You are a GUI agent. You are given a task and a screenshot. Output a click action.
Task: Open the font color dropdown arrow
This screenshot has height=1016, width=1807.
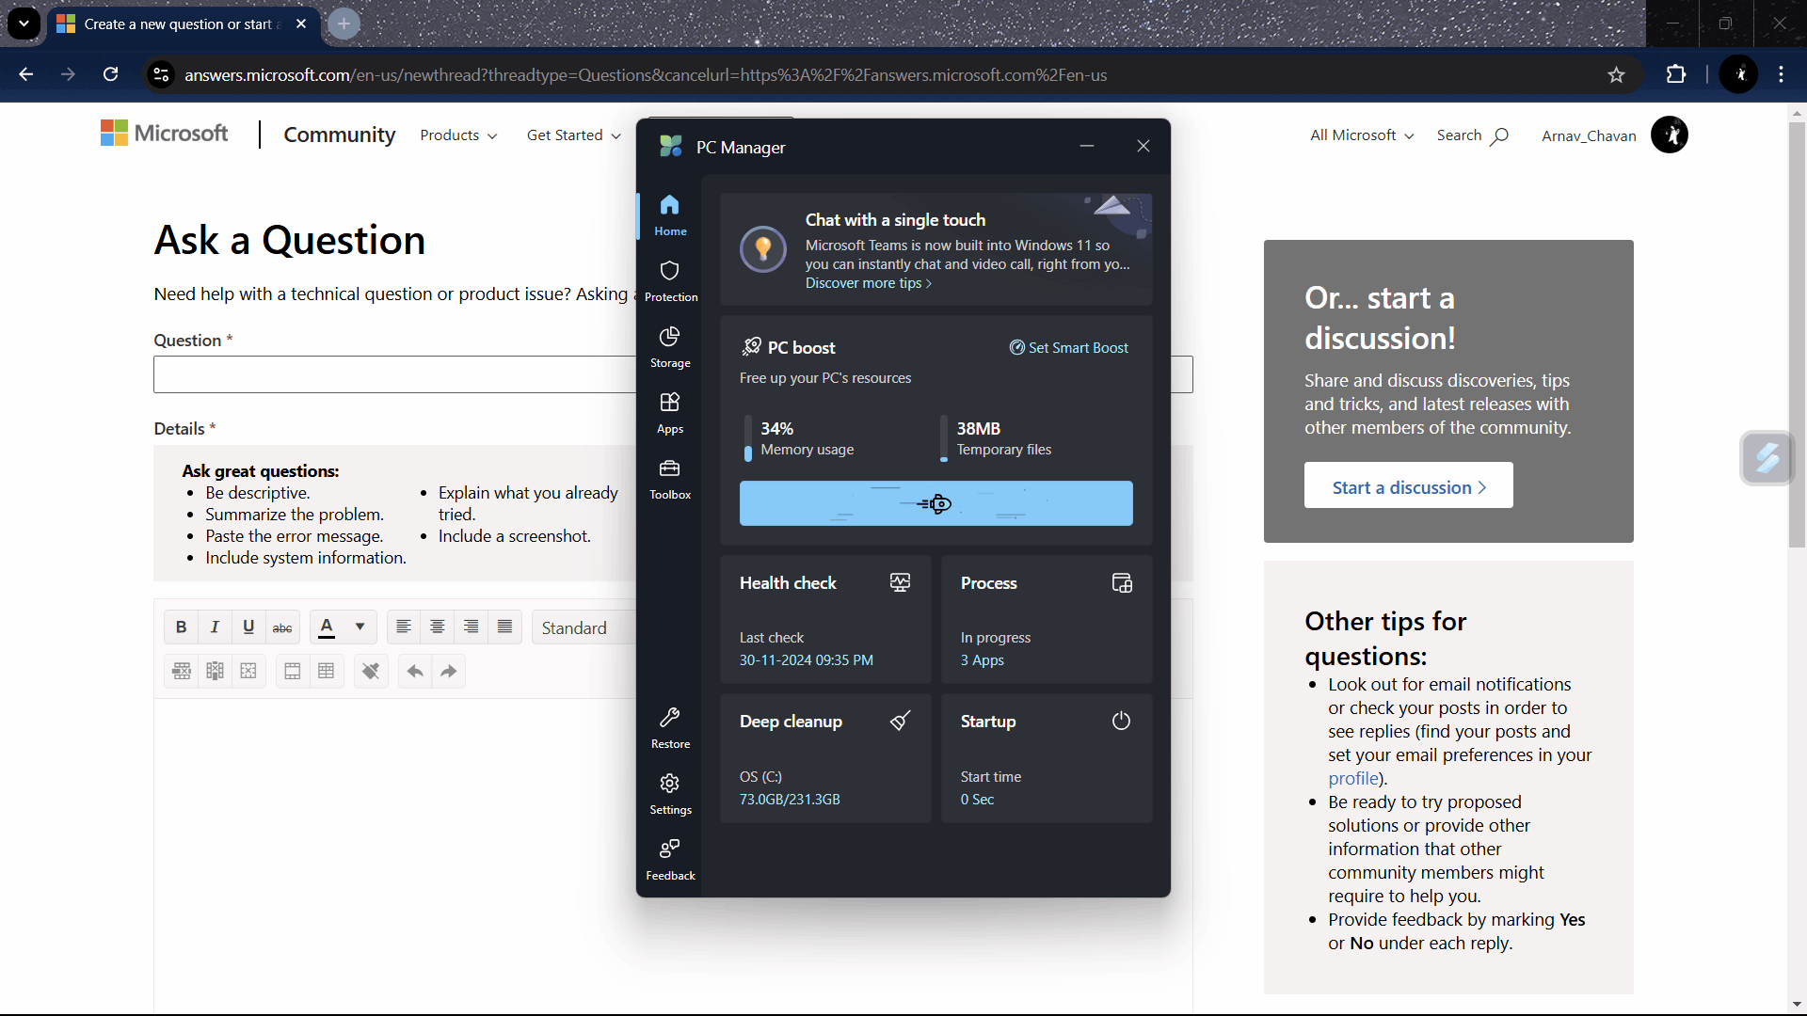click(360, 627)
